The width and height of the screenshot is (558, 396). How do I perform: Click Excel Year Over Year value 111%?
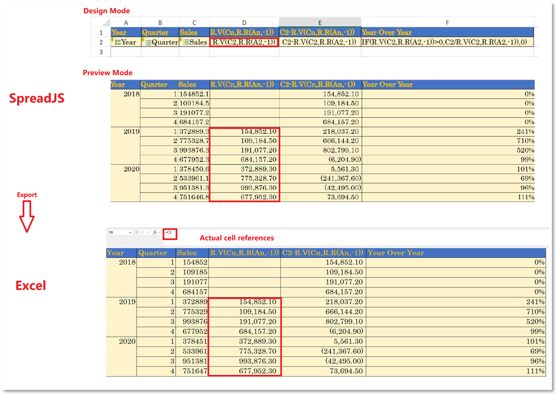tap(456, 371)
